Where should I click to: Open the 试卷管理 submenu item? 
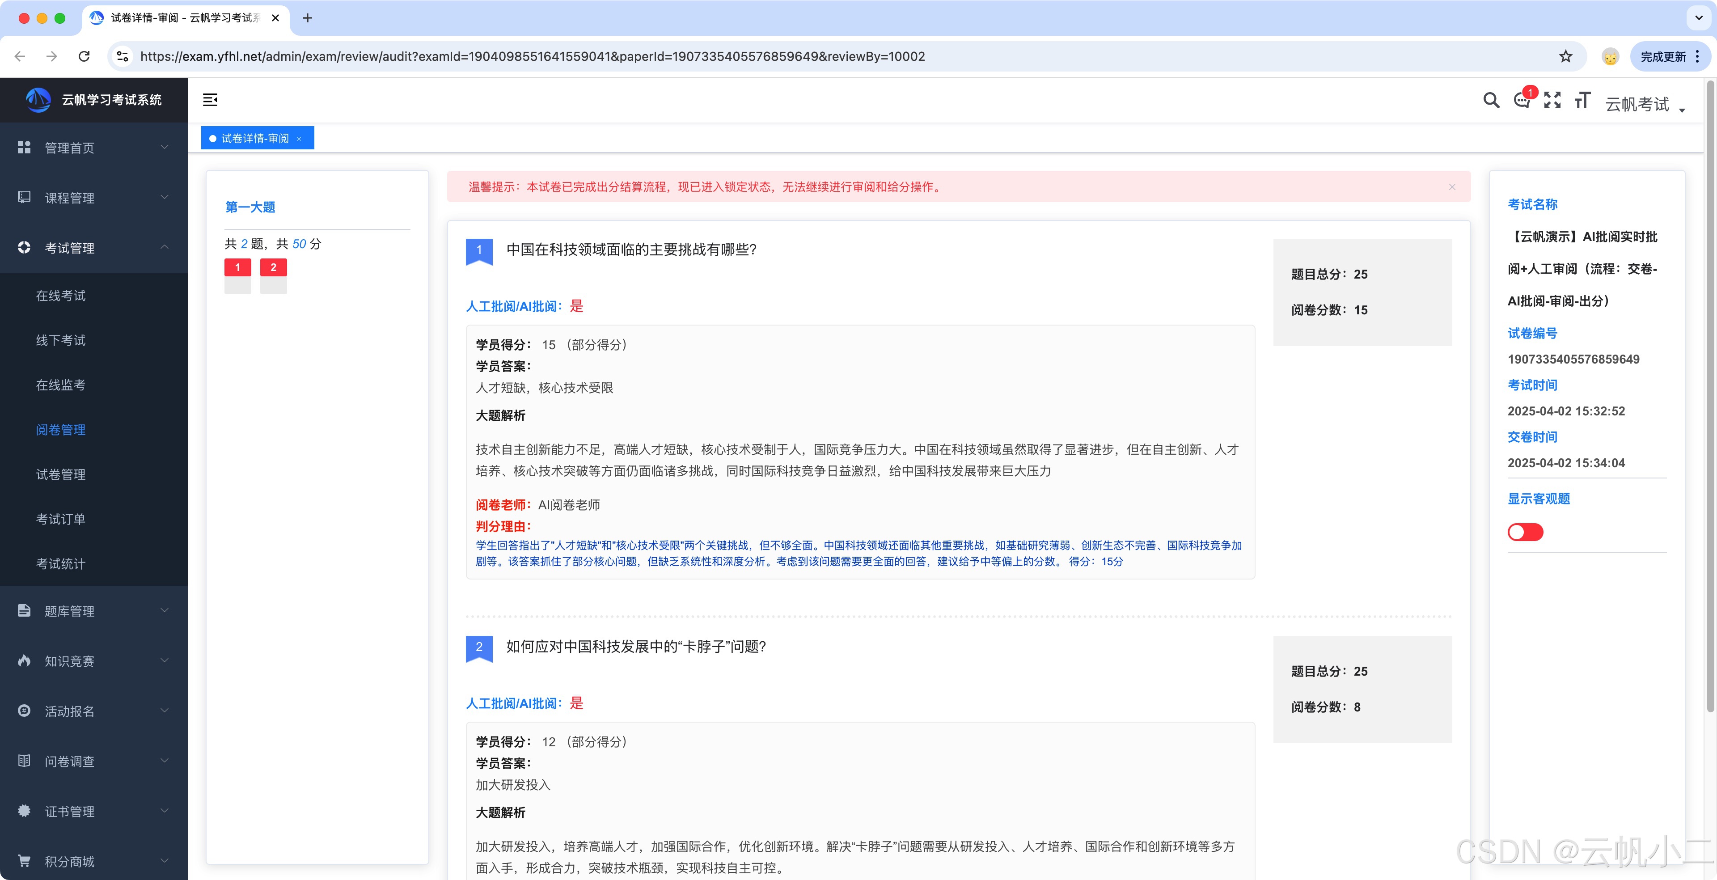click(61, 475)
